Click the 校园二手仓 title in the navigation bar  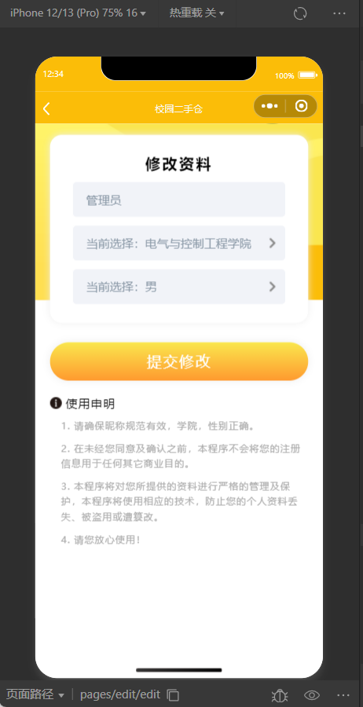pyautogui.click(x=178, y=109)
